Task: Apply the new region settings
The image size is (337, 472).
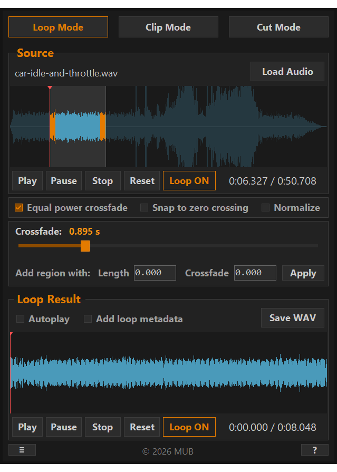Action: tap(303, 273)
